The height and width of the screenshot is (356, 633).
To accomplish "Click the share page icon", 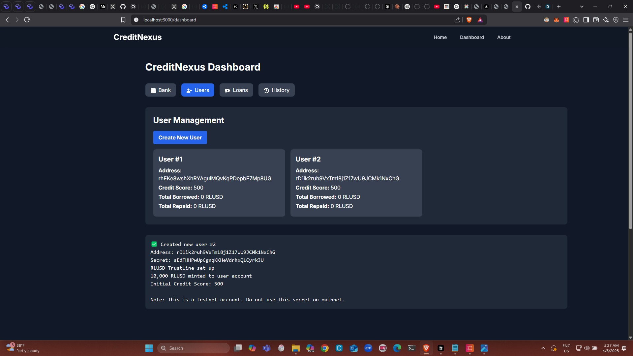I will (x=457, y=20).
